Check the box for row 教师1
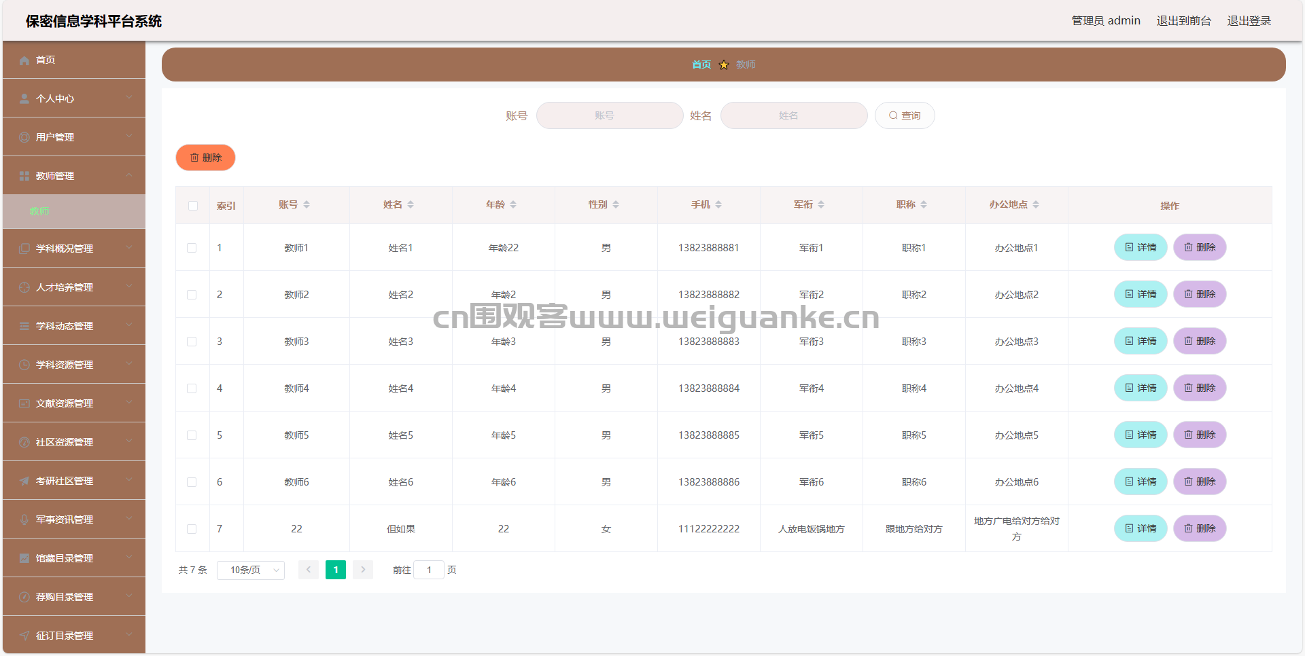Viewport: 1305px width, 656px height. click(x=192, y=249)
